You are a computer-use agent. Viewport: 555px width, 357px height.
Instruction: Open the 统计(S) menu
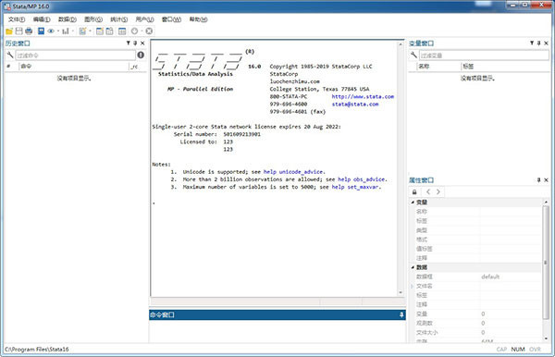point(119,19)
